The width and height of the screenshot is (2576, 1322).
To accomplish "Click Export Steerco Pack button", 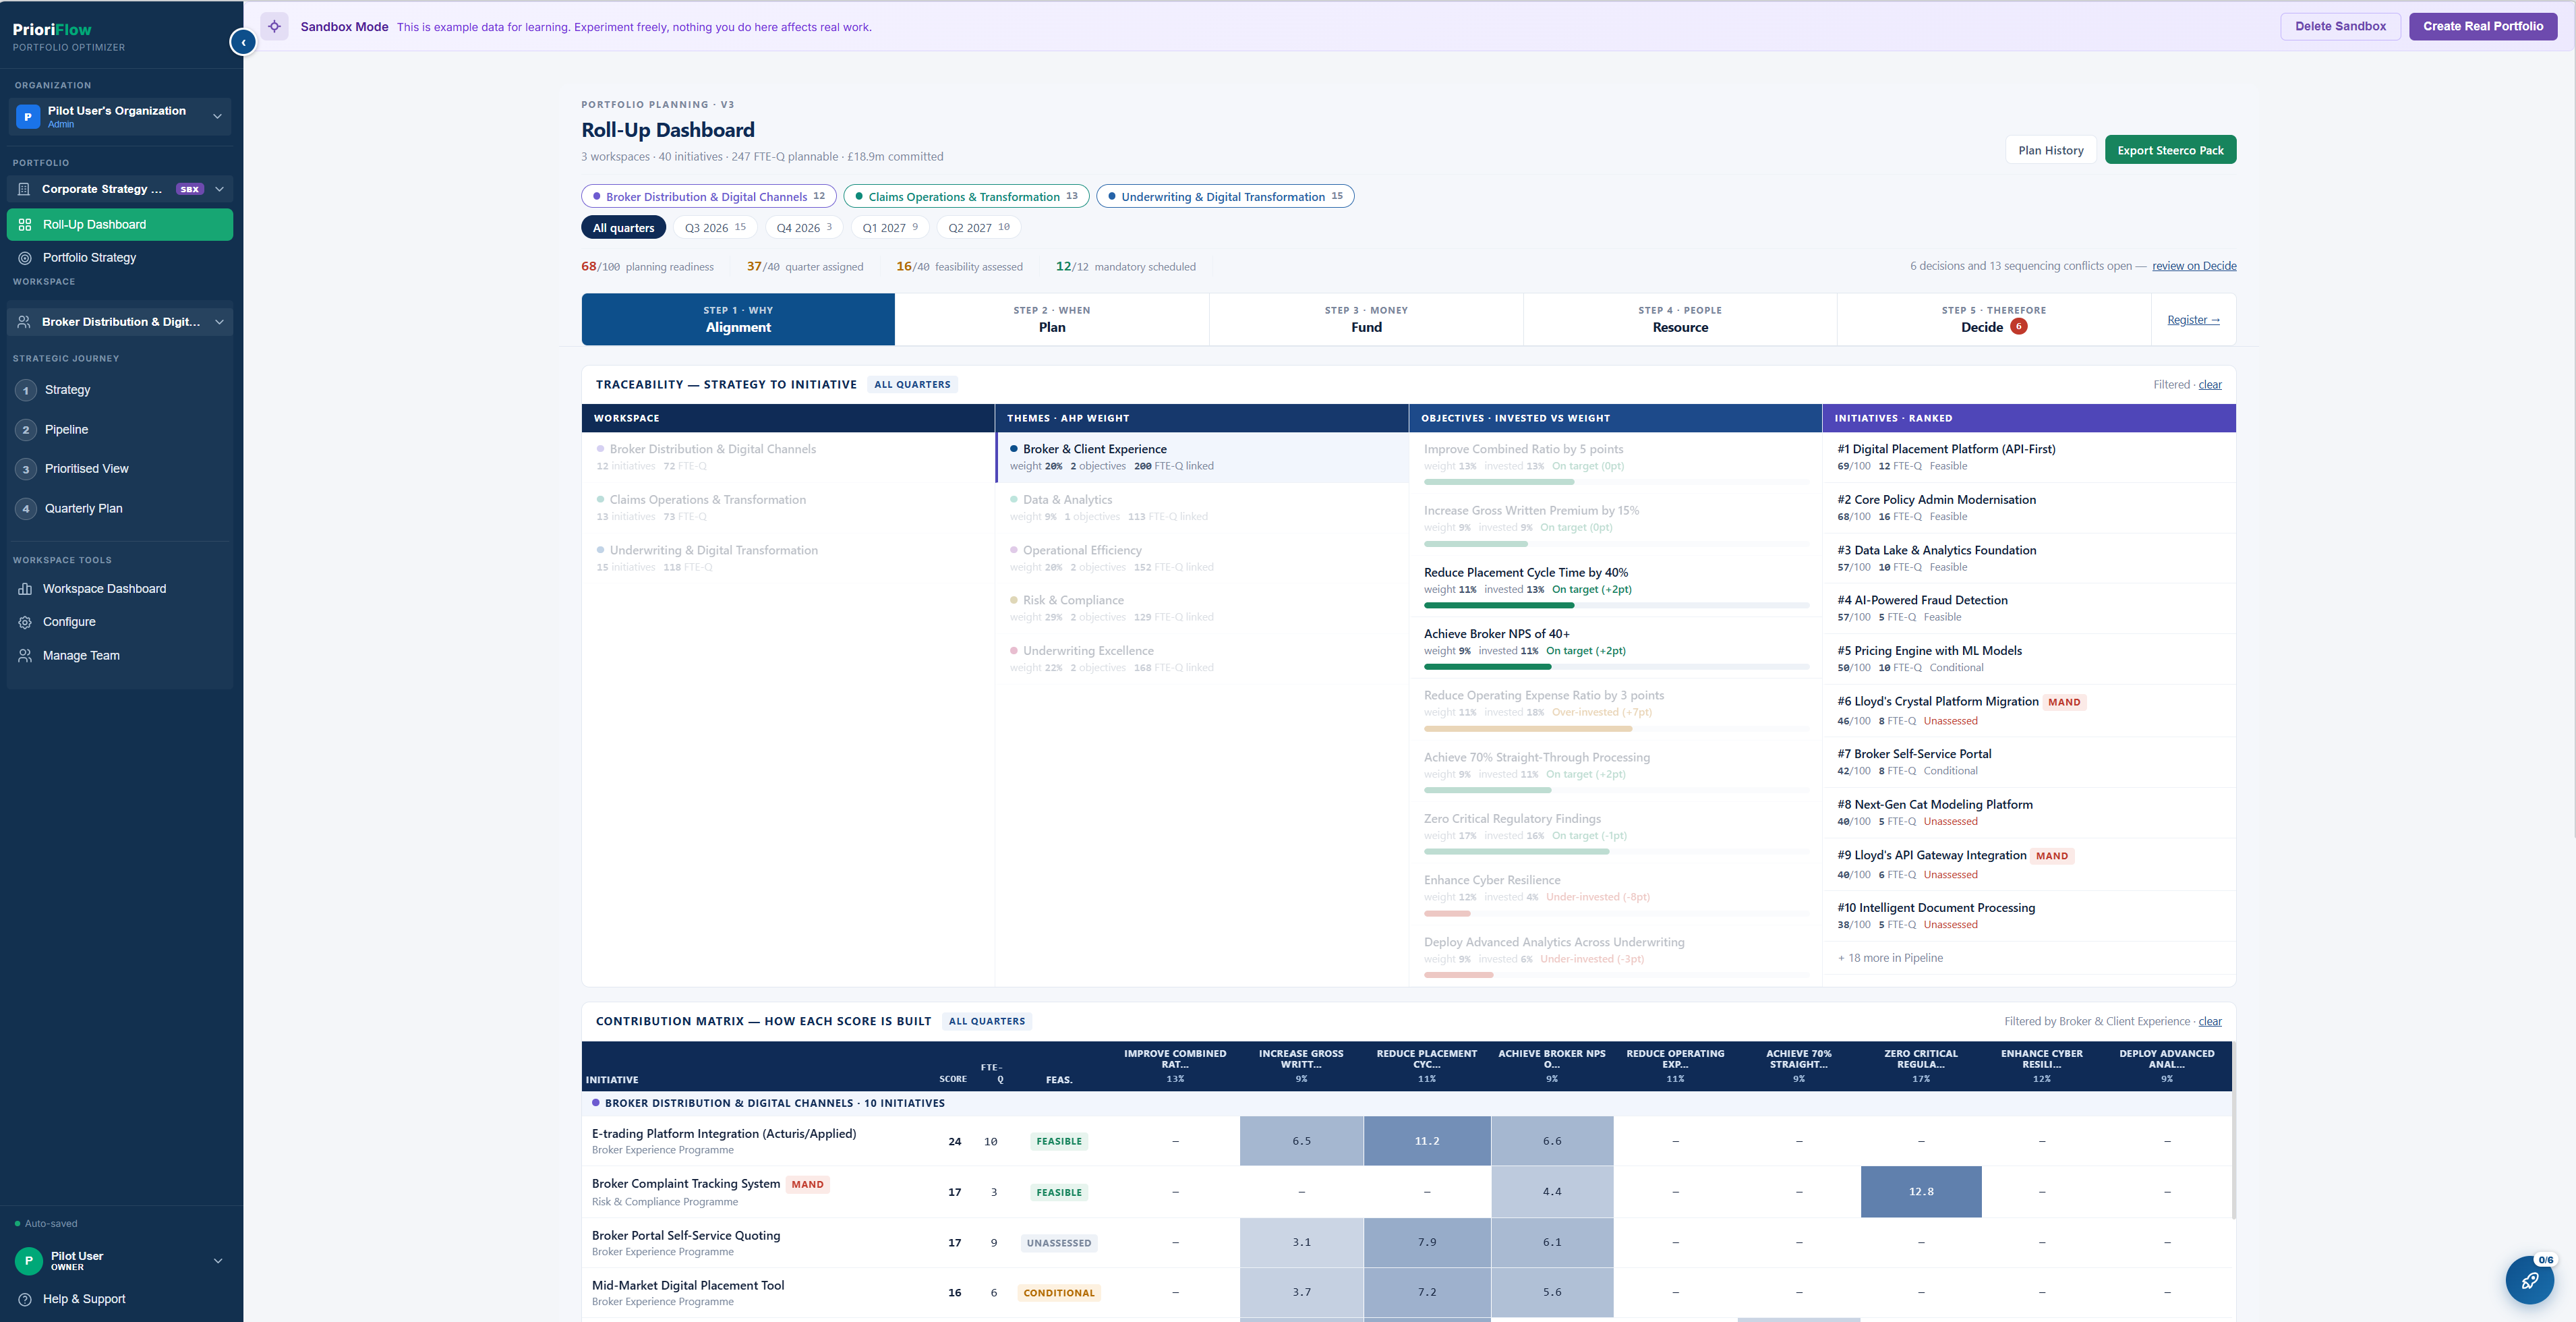I will (x=2170, y=150).
